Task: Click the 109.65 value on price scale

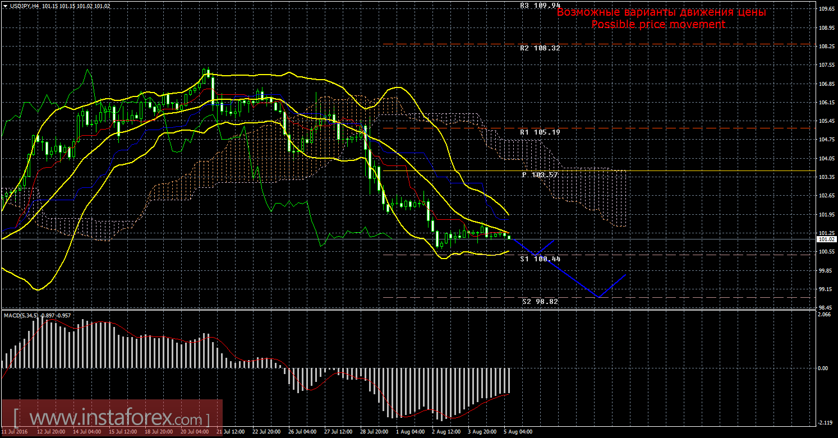Action: [x=825, y=10]
